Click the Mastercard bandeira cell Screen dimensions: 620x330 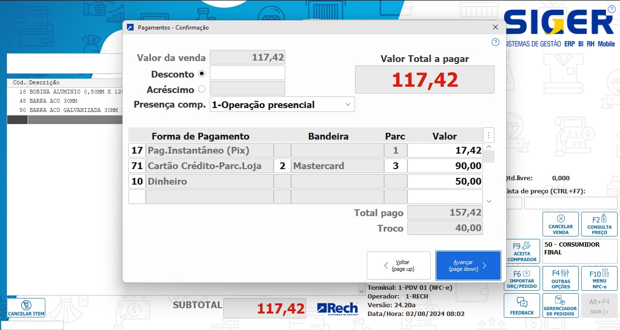pos(337,166)
